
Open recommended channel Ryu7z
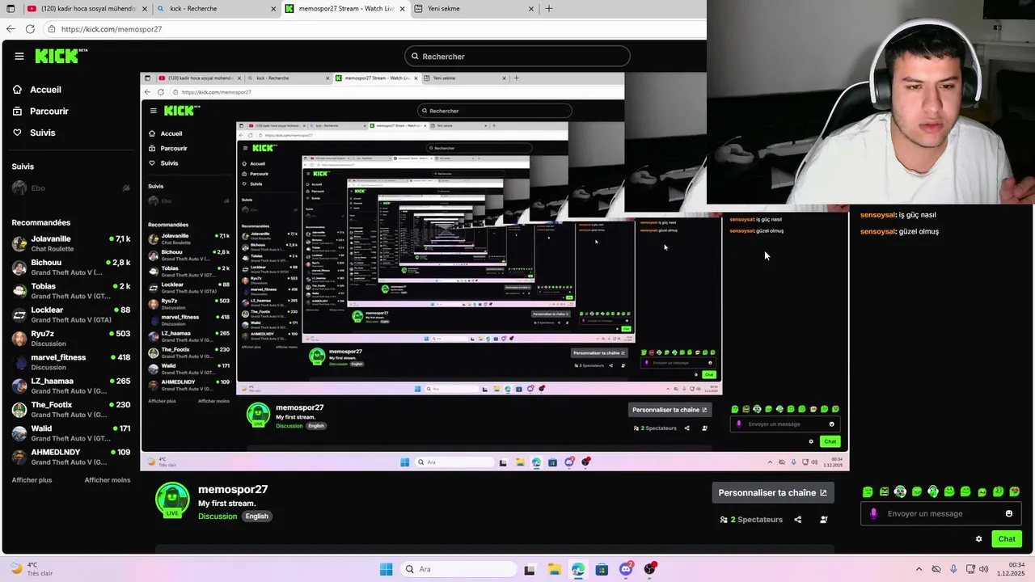[71, 338]
